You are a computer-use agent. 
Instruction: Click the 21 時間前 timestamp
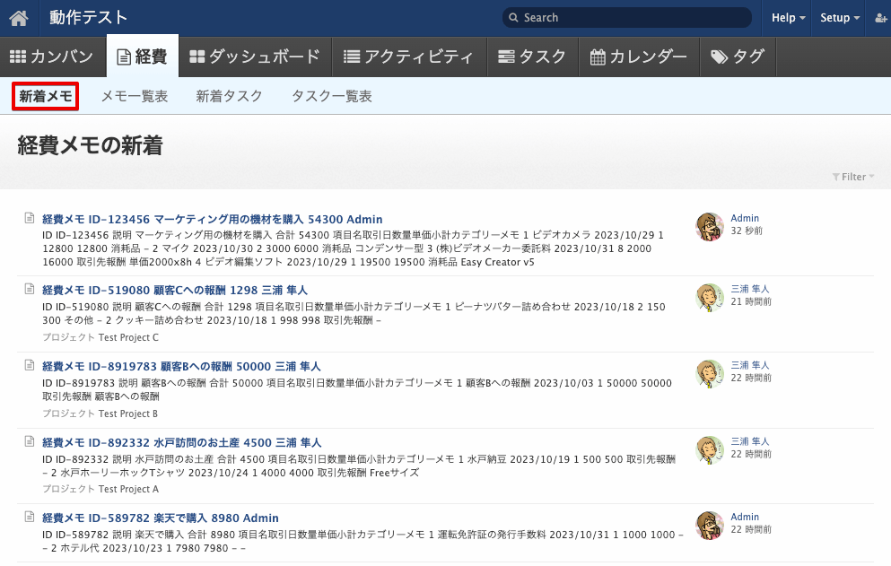pos(751,301)
